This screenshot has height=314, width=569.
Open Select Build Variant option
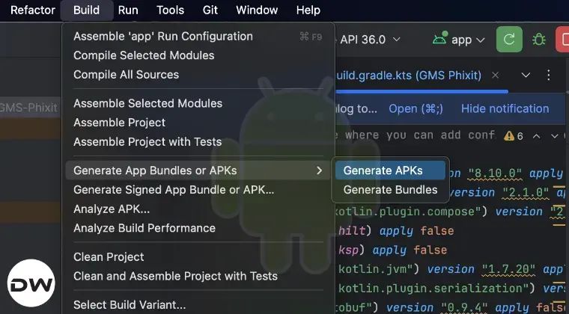198,305
